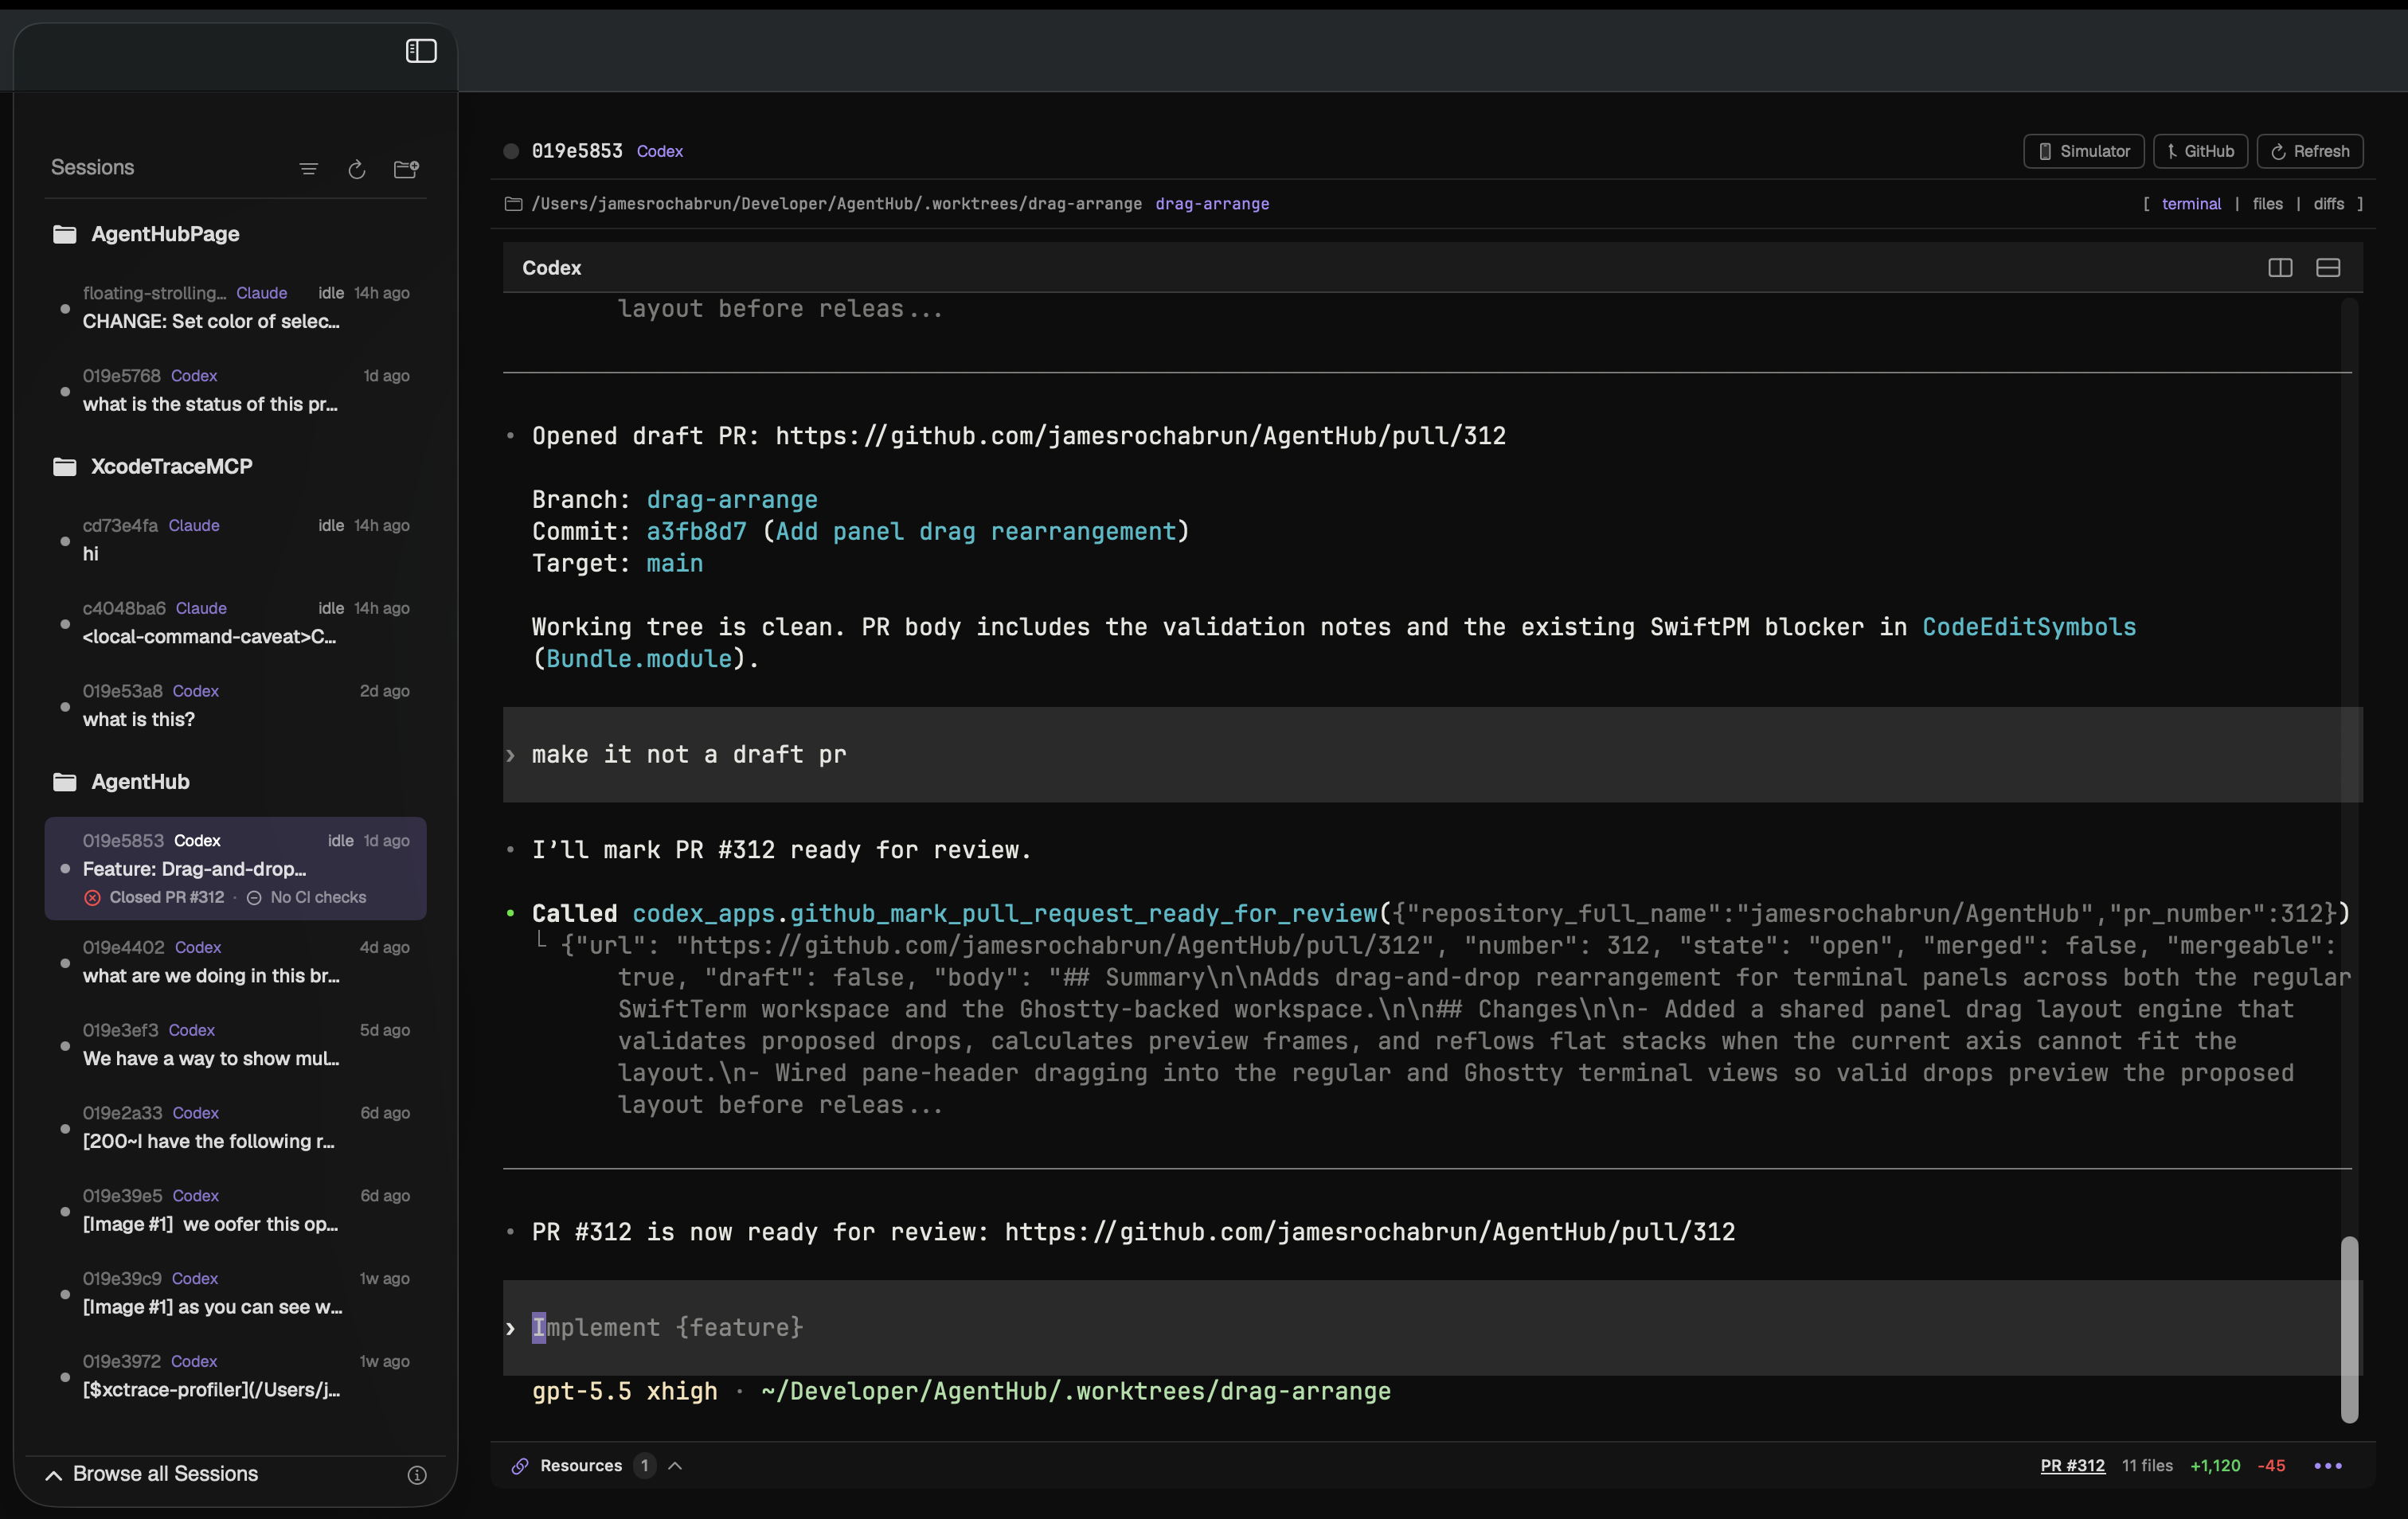Image resolution: width=2408 pixels, height=1519 pixels.
Task: Expand the Resources panel chevron
Action: tap(675, 1466)
